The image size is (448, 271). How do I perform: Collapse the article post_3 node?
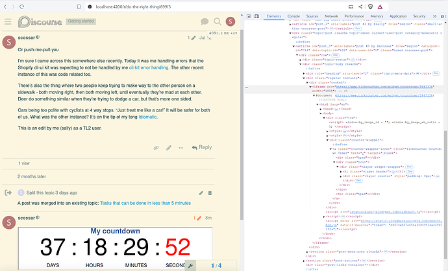coord(293,46)
